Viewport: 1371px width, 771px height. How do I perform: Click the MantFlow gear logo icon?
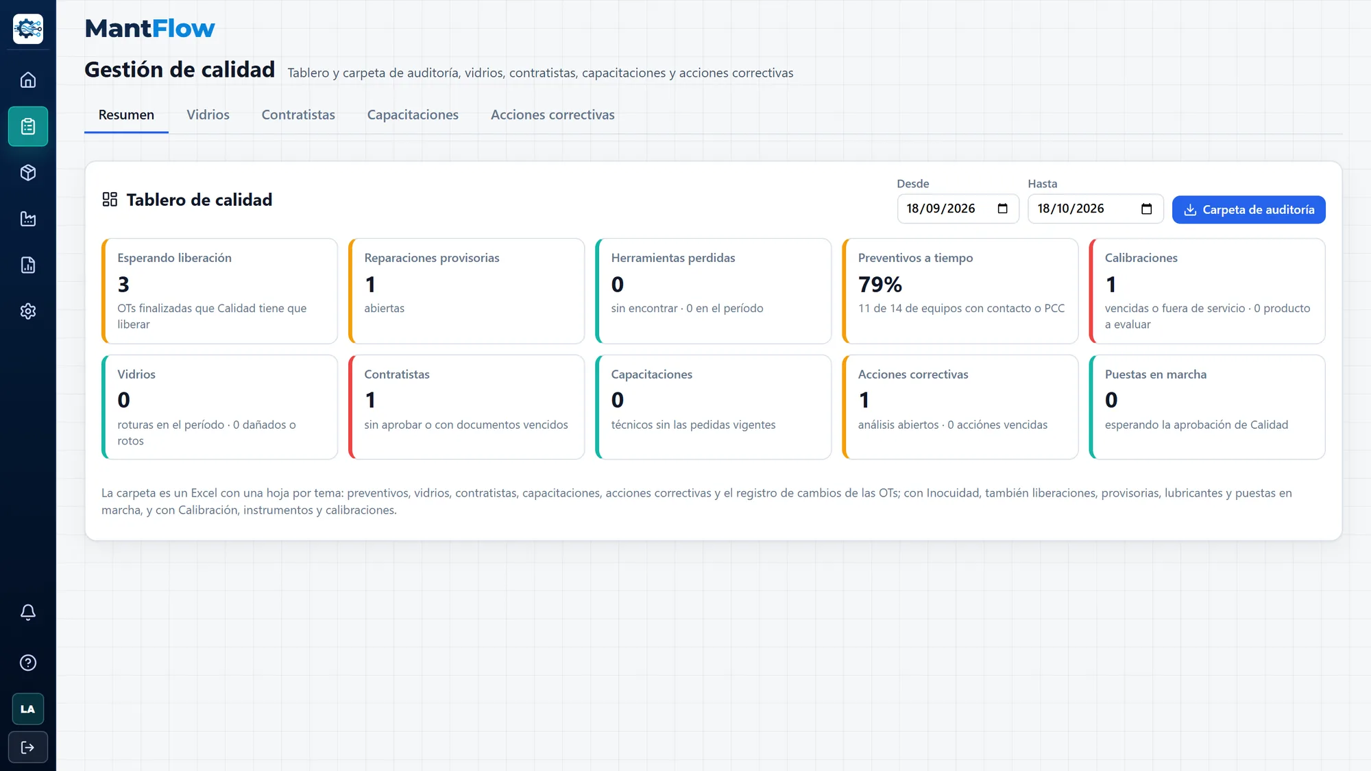(x=28, y=29)
